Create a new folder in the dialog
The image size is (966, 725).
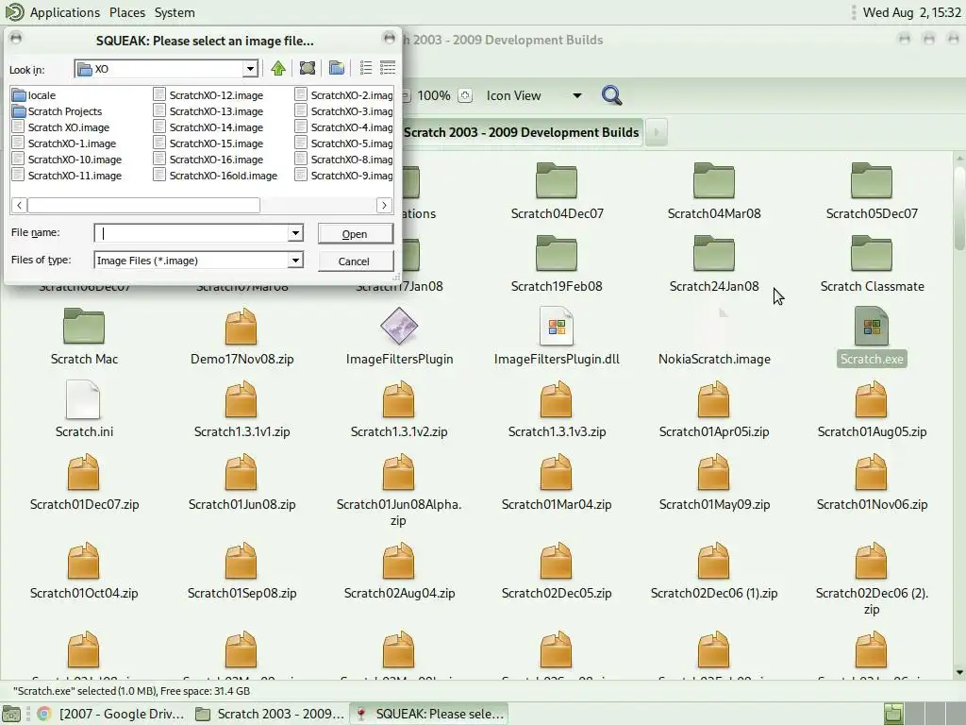coord(337,68)
